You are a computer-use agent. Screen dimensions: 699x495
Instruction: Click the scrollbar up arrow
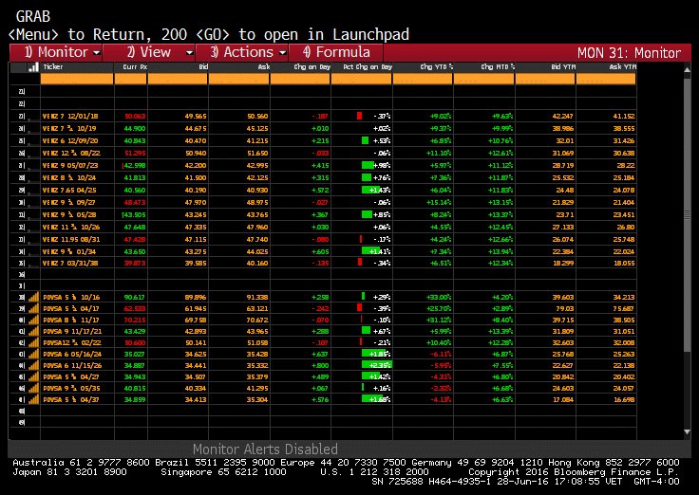(687, 69)
